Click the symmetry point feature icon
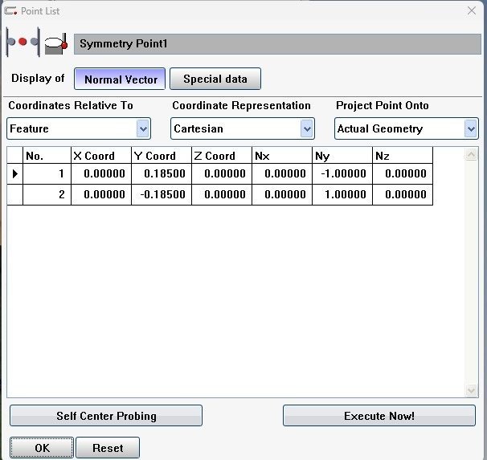 coord(23,43)
